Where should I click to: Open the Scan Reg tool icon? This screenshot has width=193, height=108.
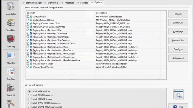pyautogui.click(x=11, y=39)
